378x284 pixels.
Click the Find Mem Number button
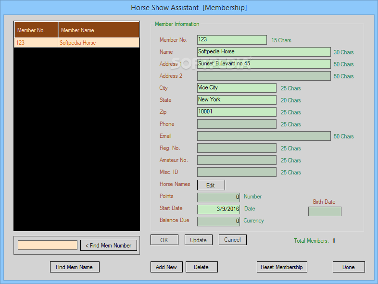(109, 245)
